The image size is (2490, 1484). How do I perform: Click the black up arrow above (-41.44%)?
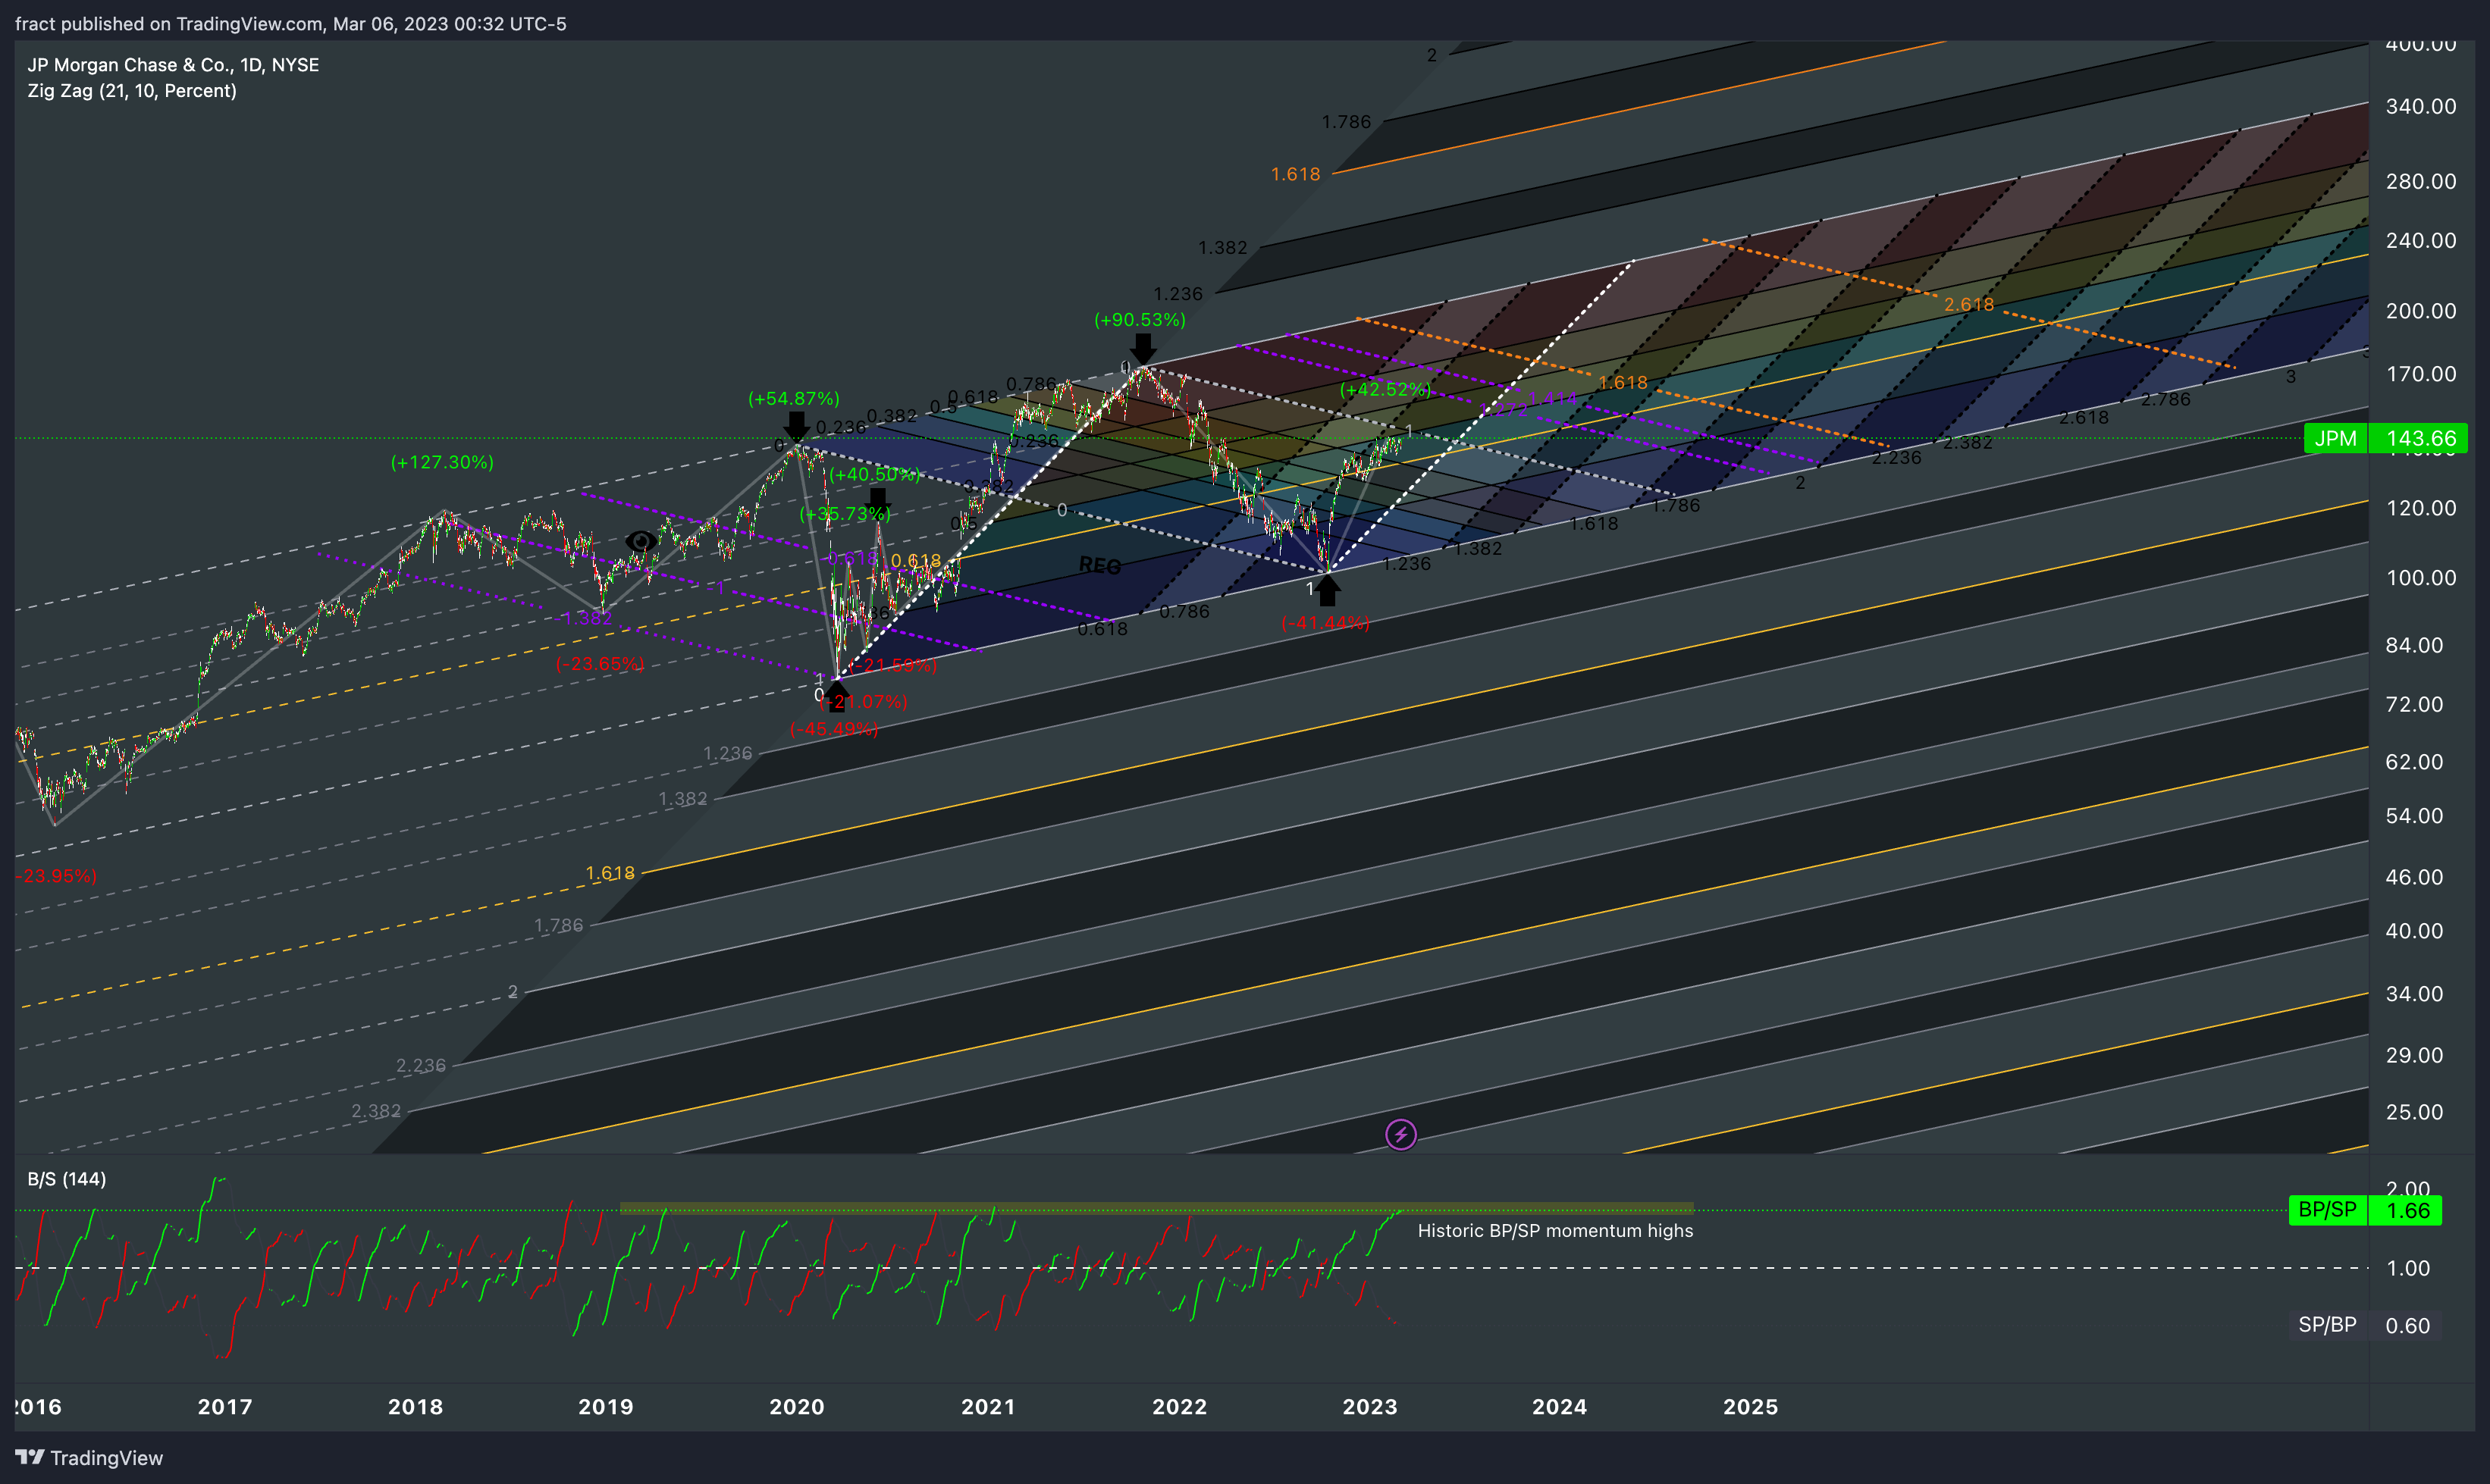[x=1327, y=591]
